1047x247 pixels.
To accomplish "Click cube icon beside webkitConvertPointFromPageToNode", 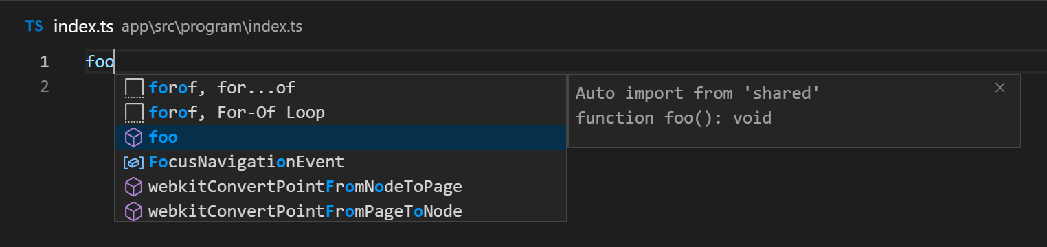I will (x=133, y=211).
